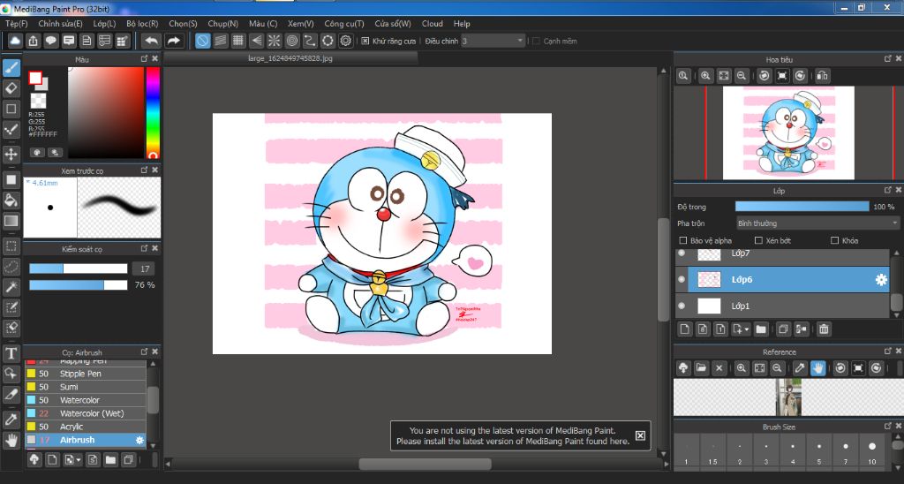Undock the Lớp layer panel

click(x=888, y=190)
